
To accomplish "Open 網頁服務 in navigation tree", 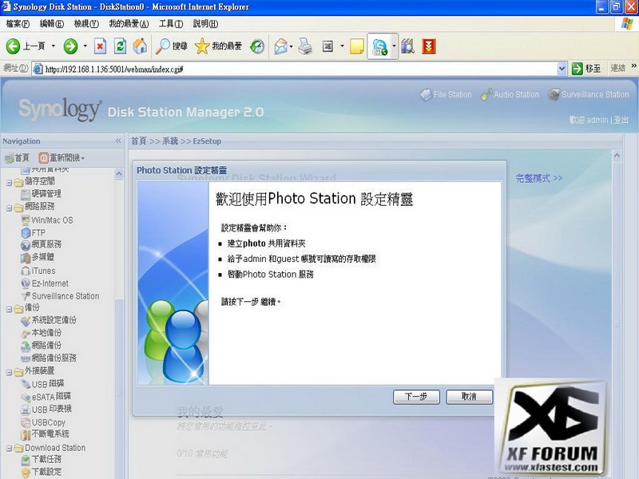I will coord(41,244).
